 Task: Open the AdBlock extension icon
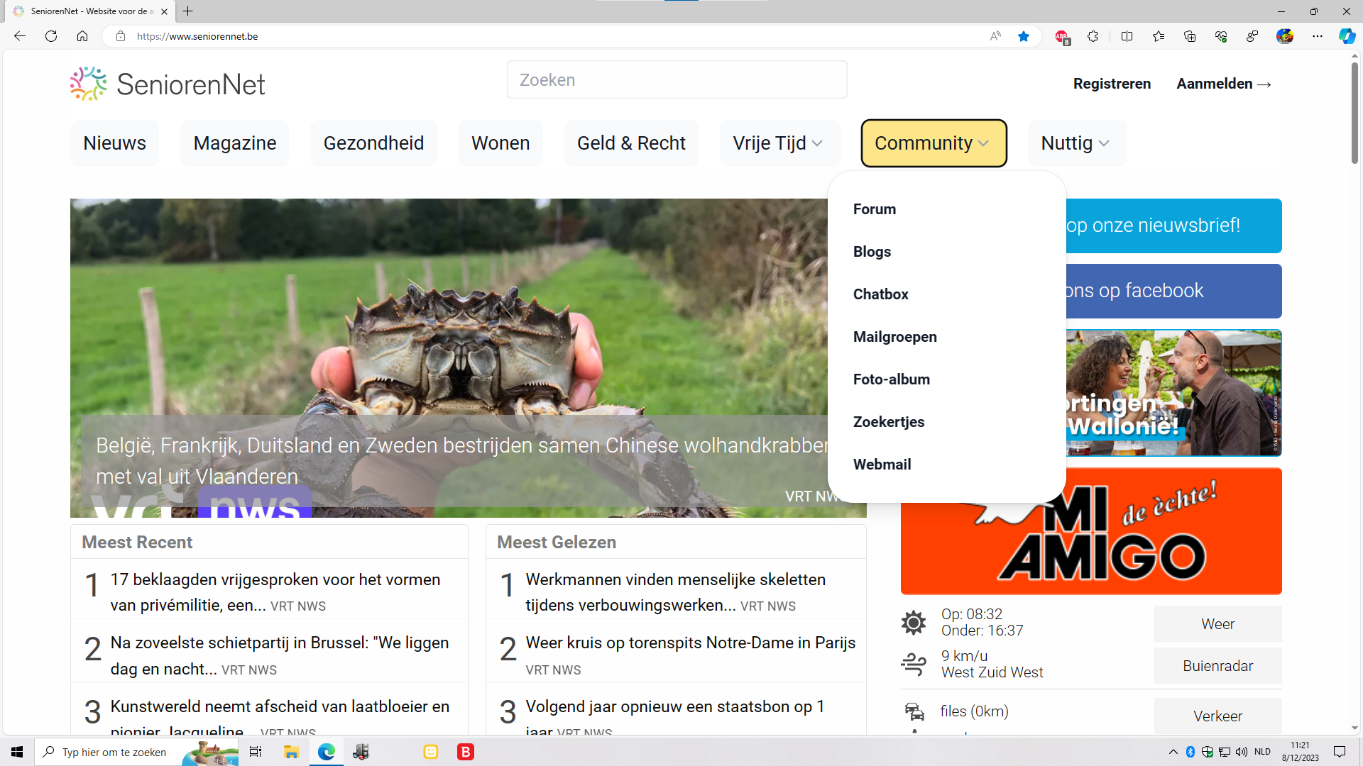coord(1062,36)
